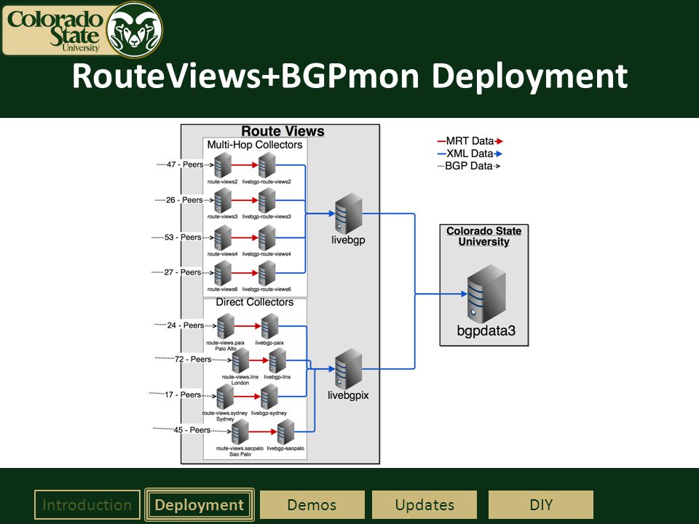Click the route-views.linx London server icon
Viewport: 699px width, 524px height.
pos(241,360)
